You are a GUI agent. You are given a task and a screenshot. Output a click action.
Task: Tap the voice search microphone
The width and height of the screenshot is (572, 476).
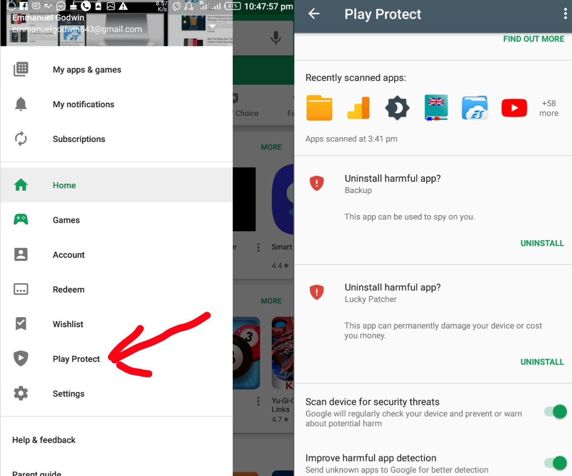click(276, 38)
